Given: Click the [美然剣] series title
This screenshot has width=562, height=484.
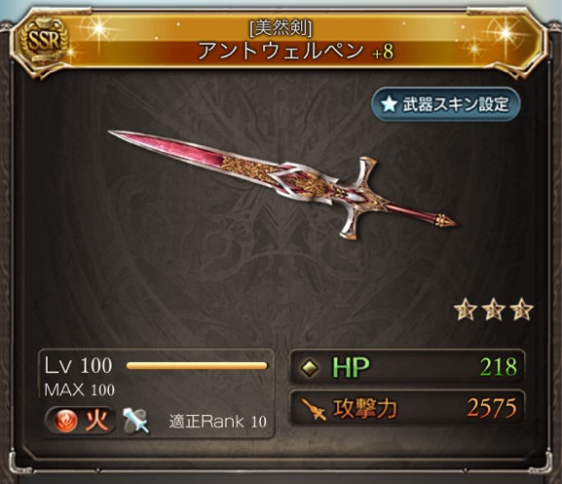Looking at the screenshot, I should tap(281, 28).
